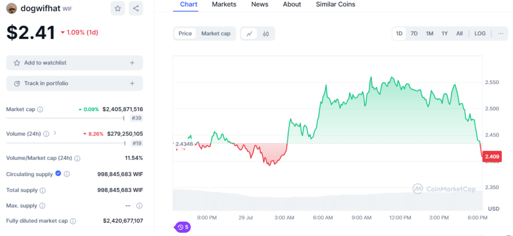
Task: Open the Markets tab
Action: tap(224, 4)
